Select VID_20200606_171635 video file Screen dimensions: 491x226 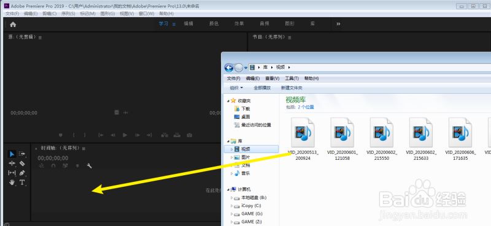460,138
